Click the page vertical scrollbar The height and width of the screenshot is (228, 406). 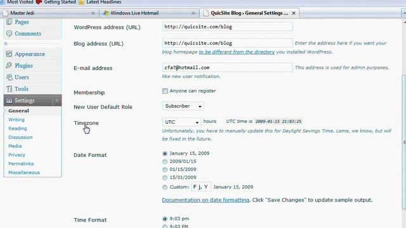click(x=404, y=142)
